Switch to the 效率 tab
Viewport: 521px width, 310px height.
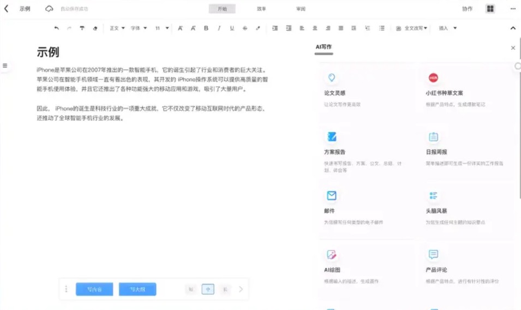point(261,9)
